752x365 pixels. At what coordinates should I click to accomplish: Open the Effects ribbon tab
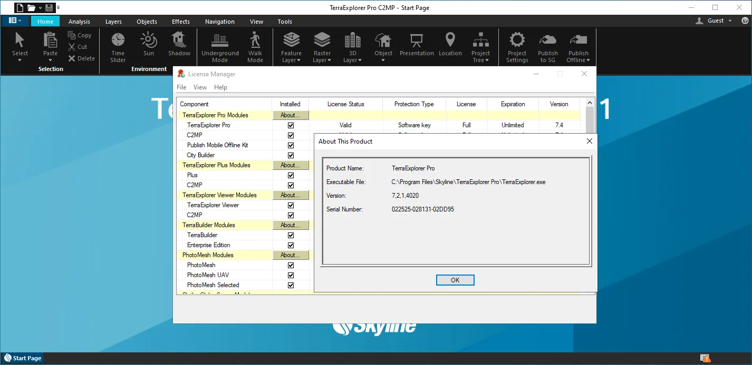click(x=181, y=22)
